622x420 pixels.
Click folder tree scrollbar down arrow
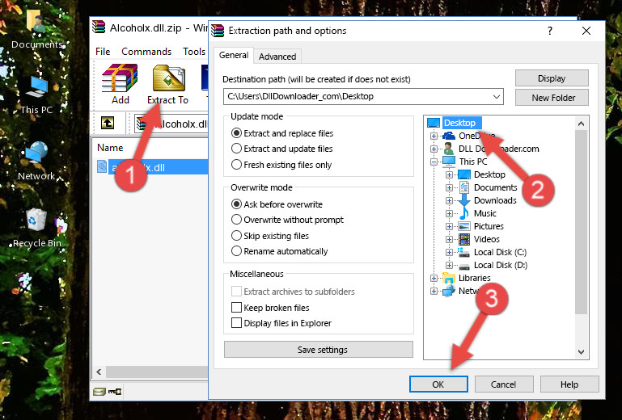click(x=581, y=352)
